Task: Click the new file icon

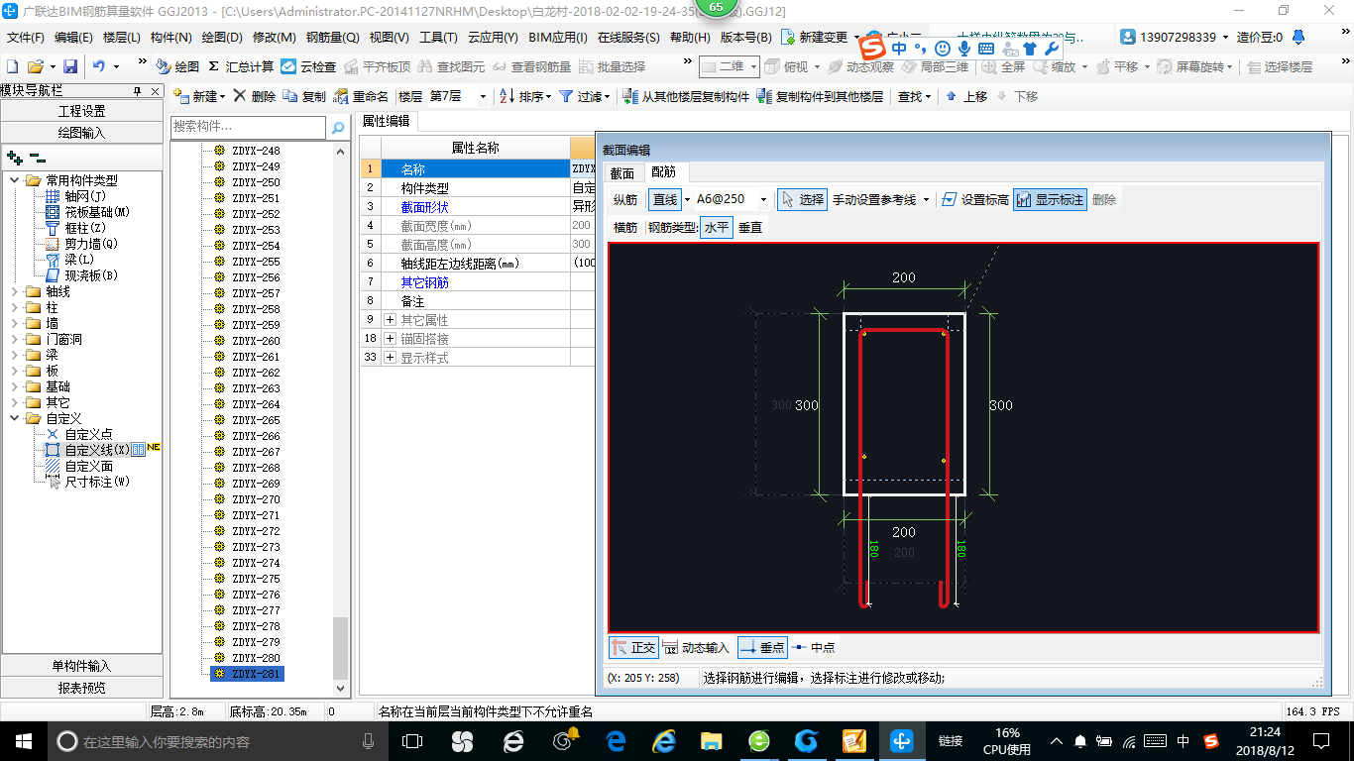Action: click(13, 66)
